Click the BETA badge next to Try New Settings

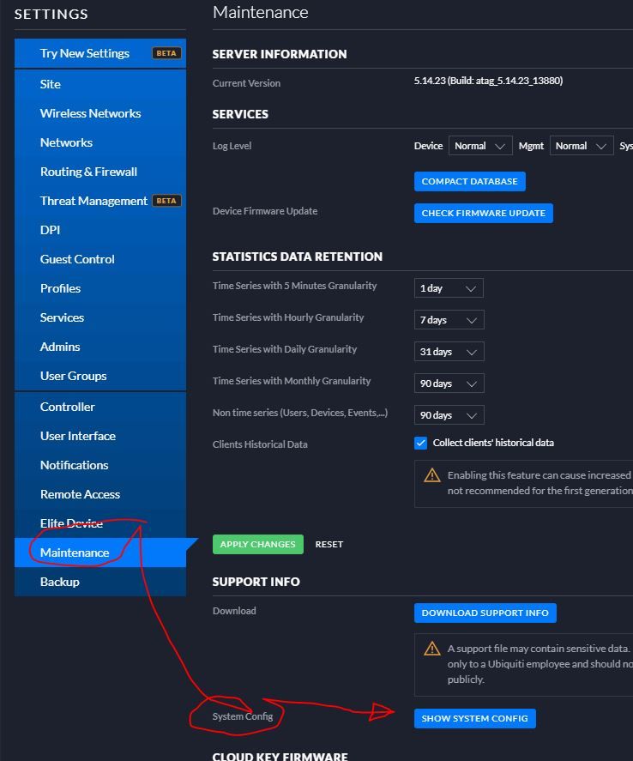[166, 53]
